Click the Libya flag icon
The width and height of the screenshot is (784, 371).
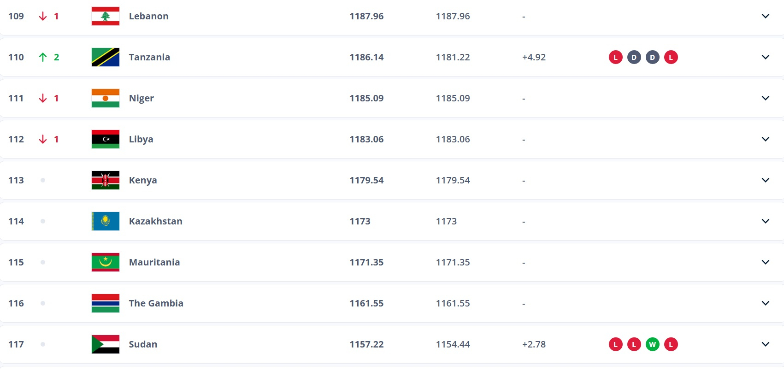[106, 139]
